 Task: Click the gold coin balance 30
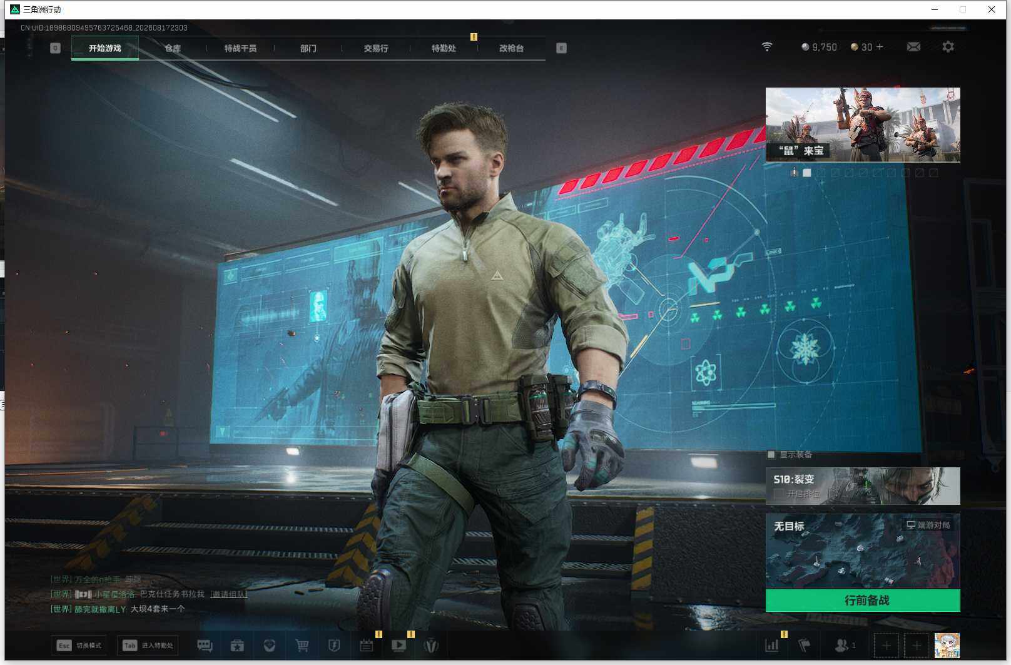[x=861, y=47]
